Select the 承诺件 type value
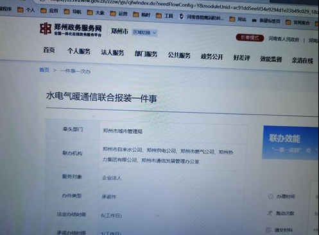Image resolution: width=319 pixels, height=235 pixels. pos(108,196)
